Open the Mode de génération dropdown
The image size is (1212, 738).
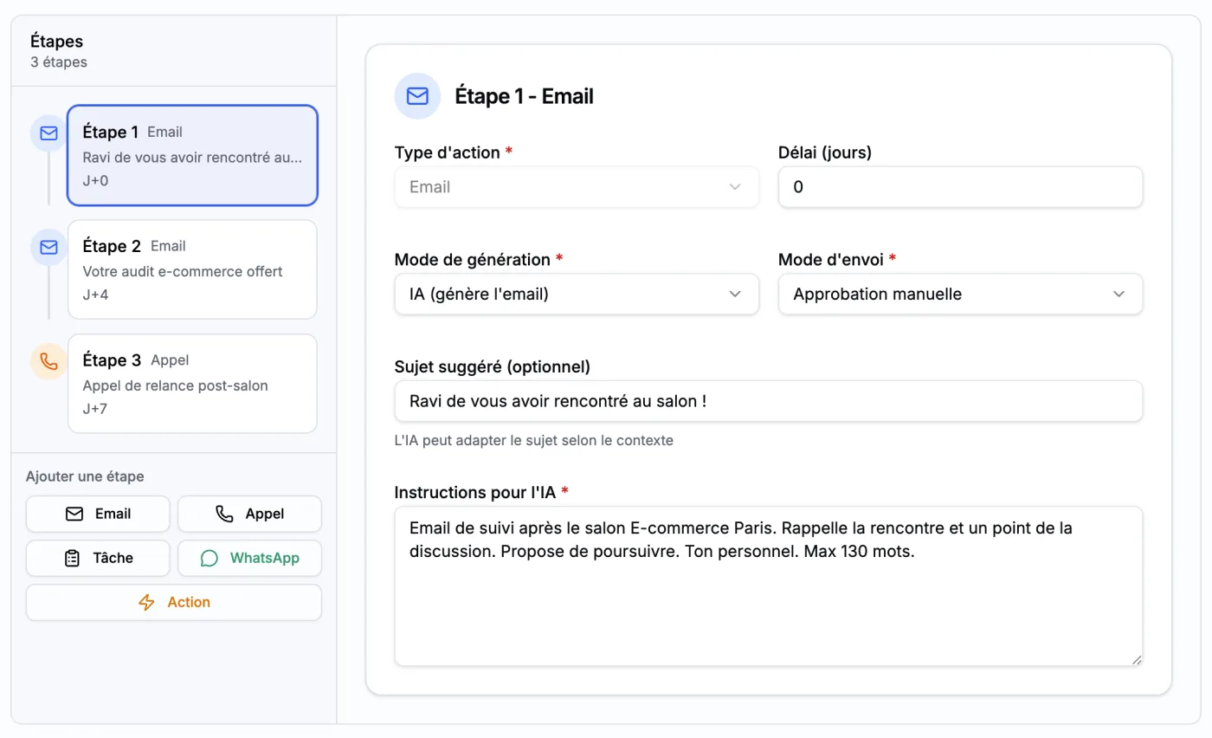point(577,295)
